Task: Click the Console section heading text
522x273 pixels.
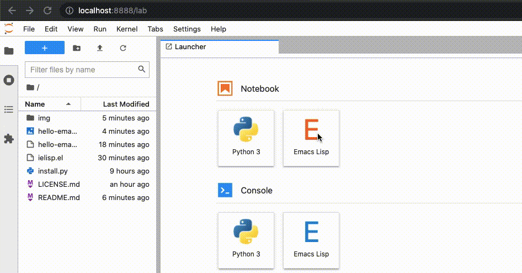Action: pyautogui.click(x=257, y=190)
